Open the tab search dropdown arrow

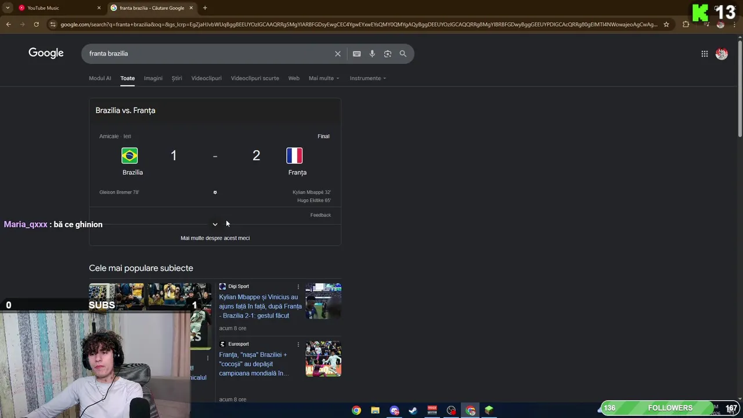point(8,8)
